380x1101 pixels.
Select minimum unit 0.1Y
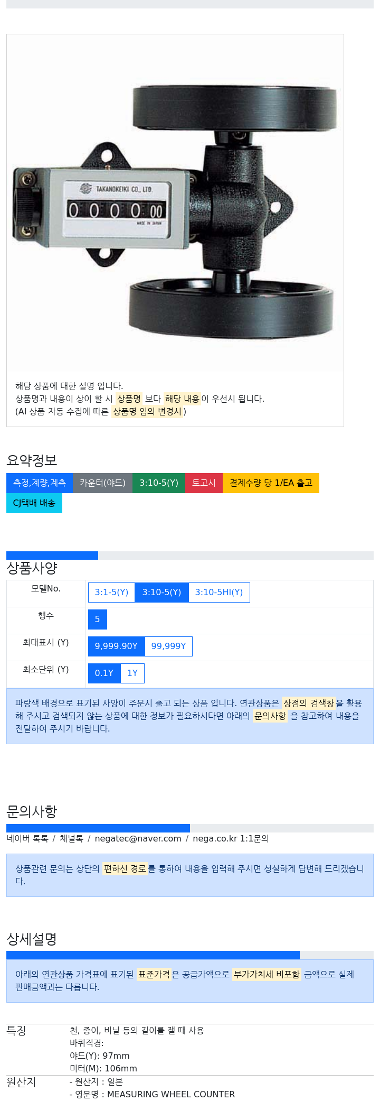[x=104, y=673]
